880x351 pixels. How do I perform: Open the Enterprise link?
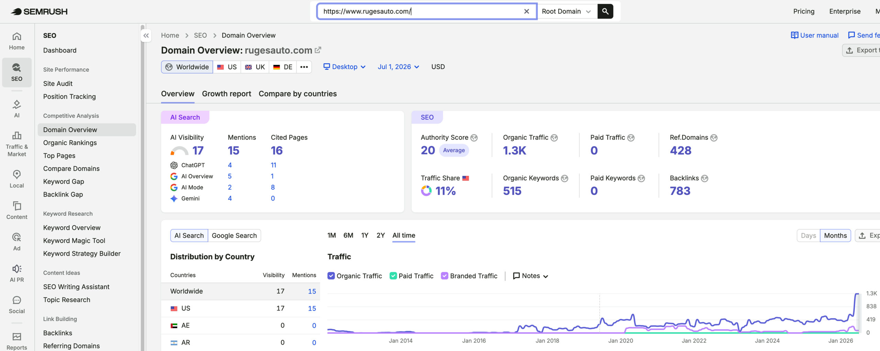(x=845, y=11)
